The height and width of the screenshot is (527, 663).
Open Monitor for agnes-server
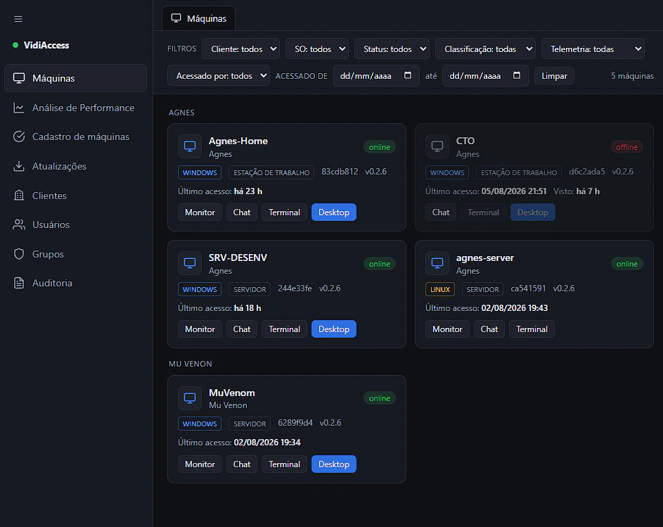(447, 329)
